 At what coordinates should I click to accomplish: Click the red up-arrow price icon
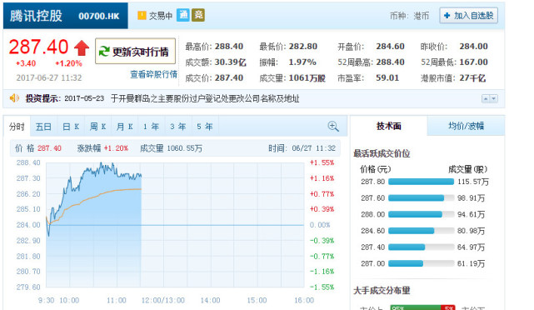coord(82,47)
